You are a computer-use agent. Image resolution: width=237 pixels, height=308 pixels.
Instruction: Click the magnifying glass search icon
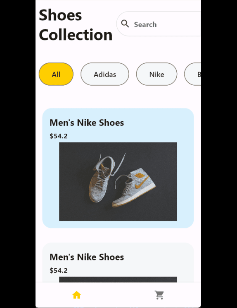[125, 24]
